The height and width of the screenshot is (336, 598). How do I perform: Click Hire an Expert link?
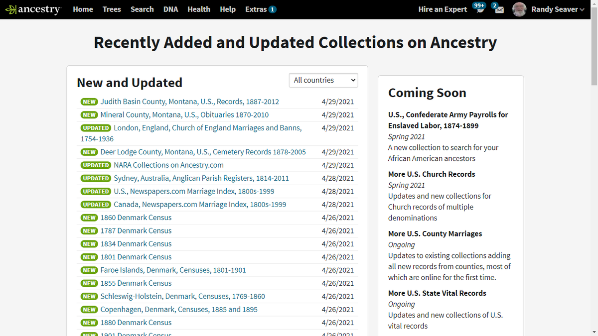(x=443, y=9)
